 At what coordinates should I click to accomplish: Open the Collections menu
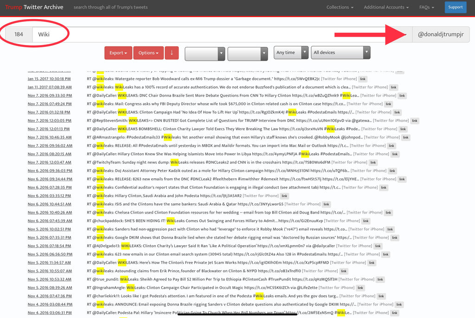tap(340, 7)
